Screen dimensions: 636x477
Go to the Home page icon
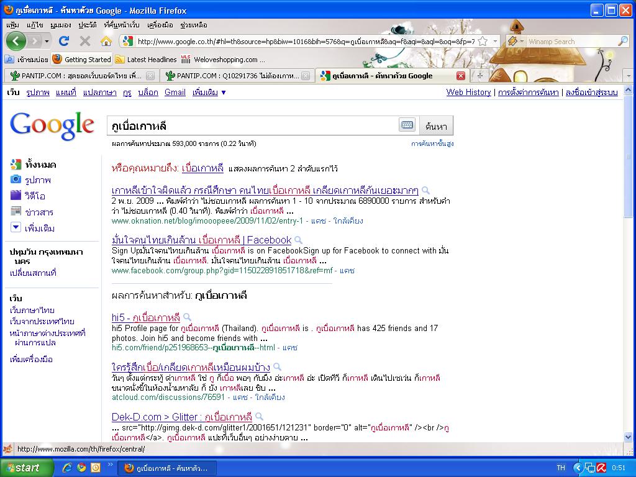pos(106,41)
